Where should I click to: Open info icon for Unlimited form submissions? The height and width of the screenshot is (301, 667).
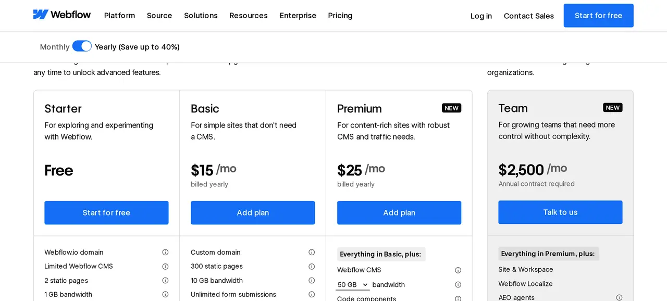click(x=312, y=294)
